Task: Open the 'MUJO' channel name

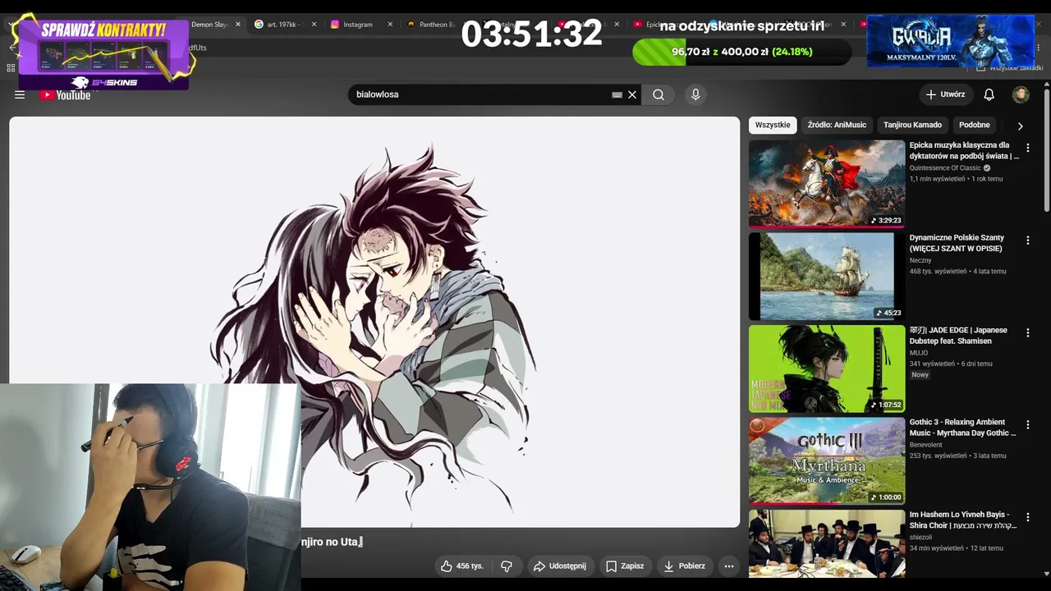Action: (919, 353)
